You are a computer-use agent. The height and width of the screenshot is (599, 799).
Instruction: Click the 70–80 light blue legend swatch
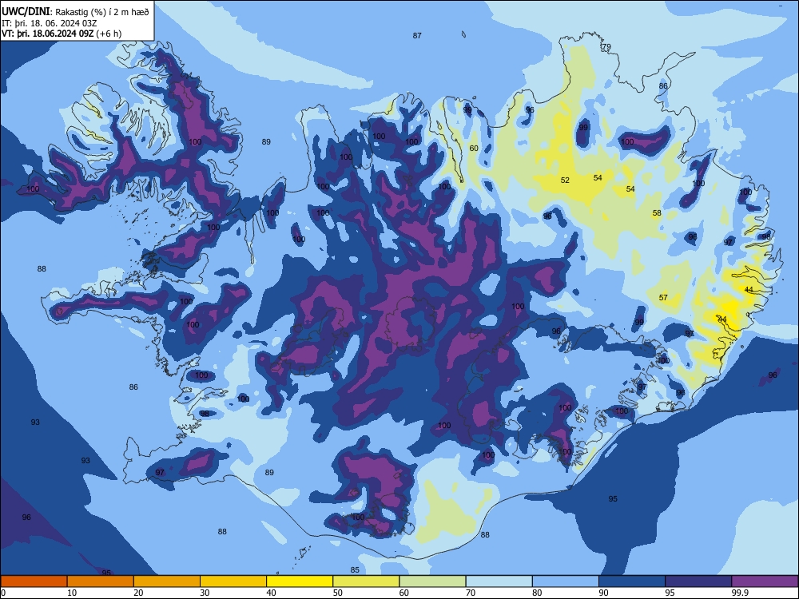pyautogui.click(x=499, y=581)
